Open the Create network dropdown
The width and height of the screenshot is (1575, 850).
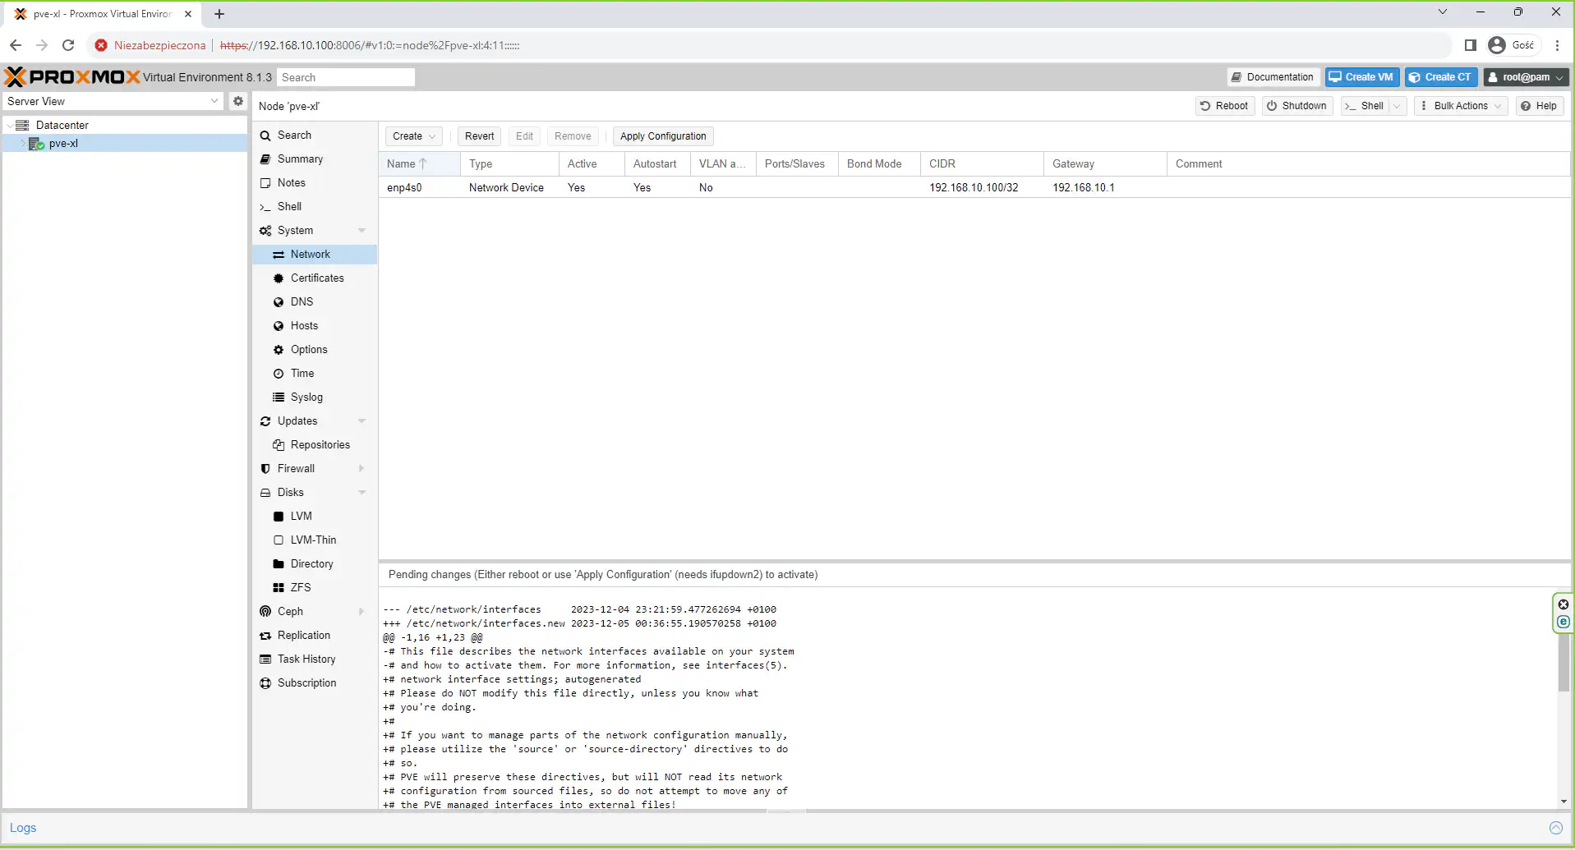pos(413,136)
